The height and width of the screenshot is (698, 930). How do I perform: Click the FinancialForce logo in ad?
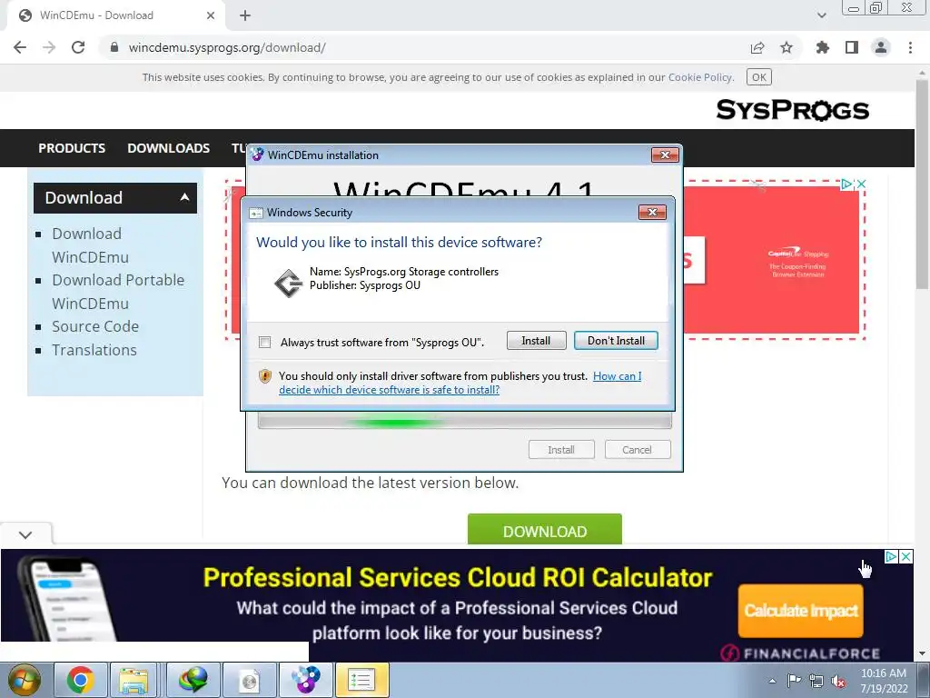coord(800,653)
